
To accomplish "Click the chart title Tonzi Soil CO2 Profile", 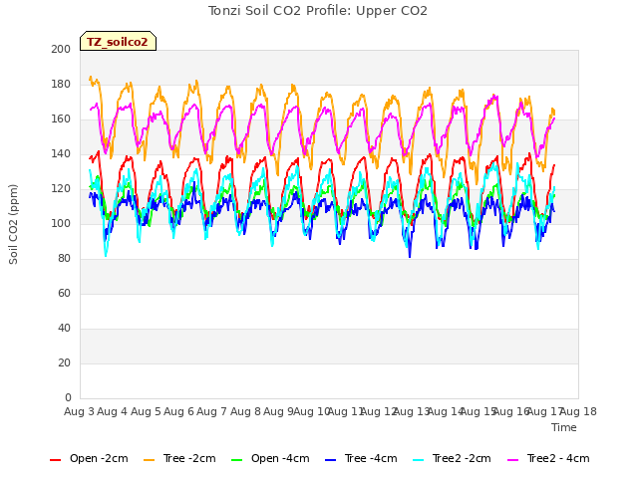I will [x=318, y=11].
